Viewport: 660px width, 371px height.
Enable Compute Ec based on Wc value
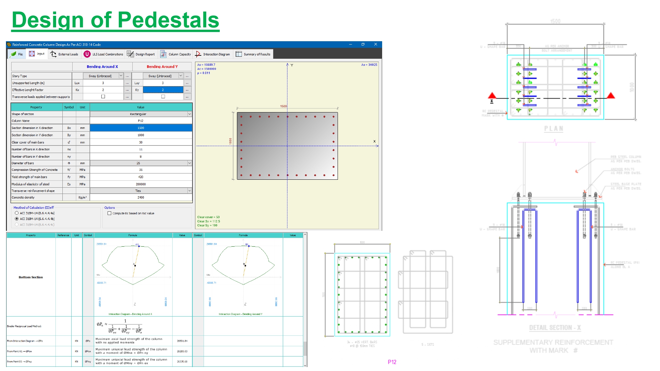pos(110,213)
